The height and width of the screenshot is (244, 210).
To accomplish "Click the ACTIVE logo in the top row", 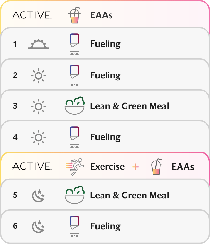I will (x=31, y=15).
